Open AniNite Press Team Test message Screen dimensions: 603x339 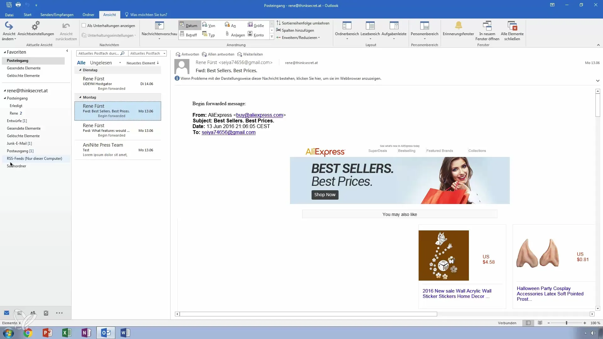coord(118,150)
